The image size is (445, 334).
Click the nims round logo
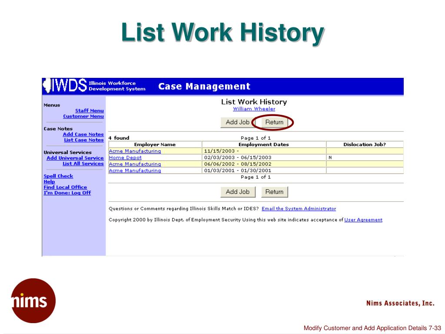point(33,301)
